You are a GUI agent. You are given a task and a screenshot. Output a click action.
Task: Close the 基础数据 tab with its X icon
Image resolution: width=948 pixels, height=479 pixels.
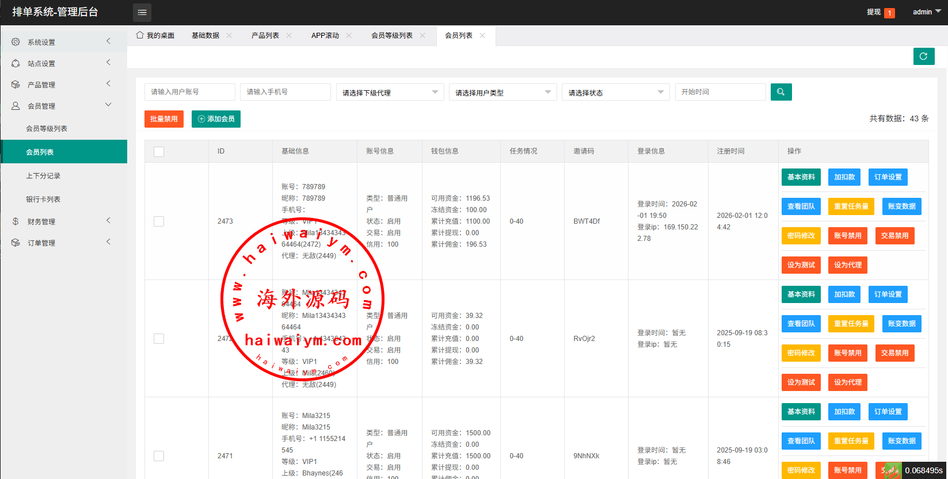[229, 36]
